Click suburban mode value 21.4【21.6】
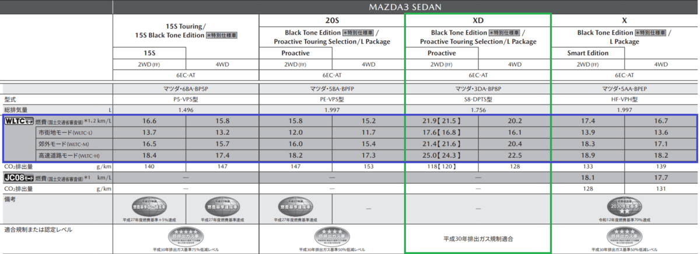The width and height of the screenshot is (700, 254). click(x=442, y=144)
